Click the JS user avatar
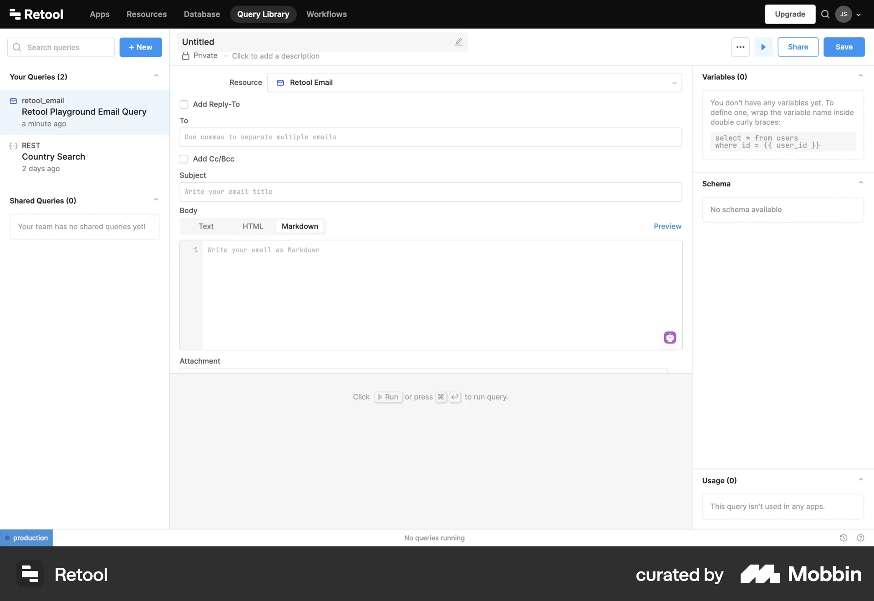This screenshot has height=601, width=874. 844,14
